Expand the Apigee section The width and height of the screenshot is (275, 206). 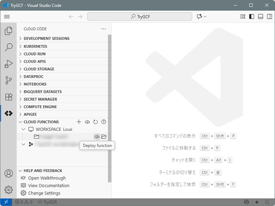[62, 114]
